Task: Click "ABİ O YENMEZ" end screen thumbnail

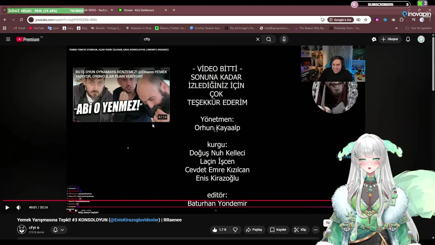Action: [x=121, y=95]
